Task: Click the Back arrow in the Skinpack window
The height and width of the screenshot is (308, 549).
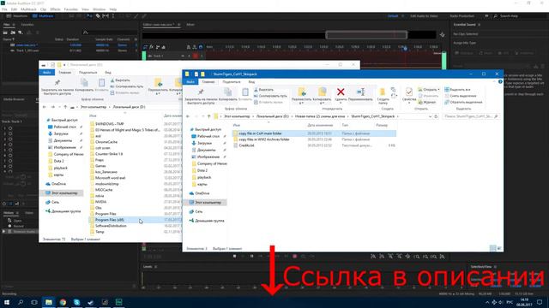Action: coord(188,116)
